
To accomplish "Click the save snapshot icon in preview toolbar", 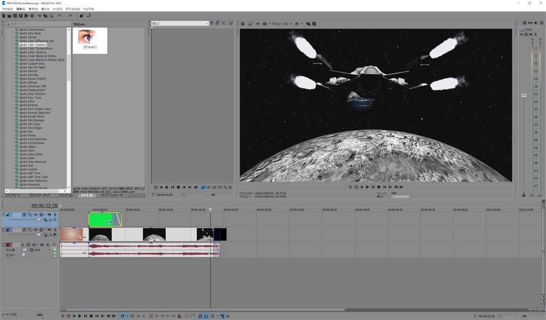I will pos(314,23).
